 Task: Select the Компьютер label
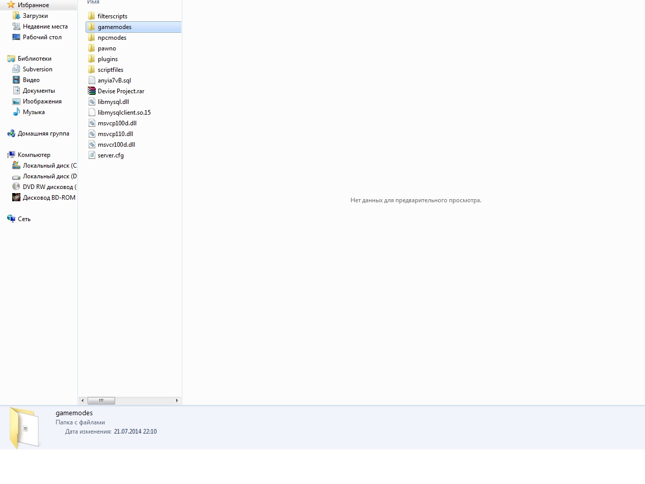[x=34, y=154]
